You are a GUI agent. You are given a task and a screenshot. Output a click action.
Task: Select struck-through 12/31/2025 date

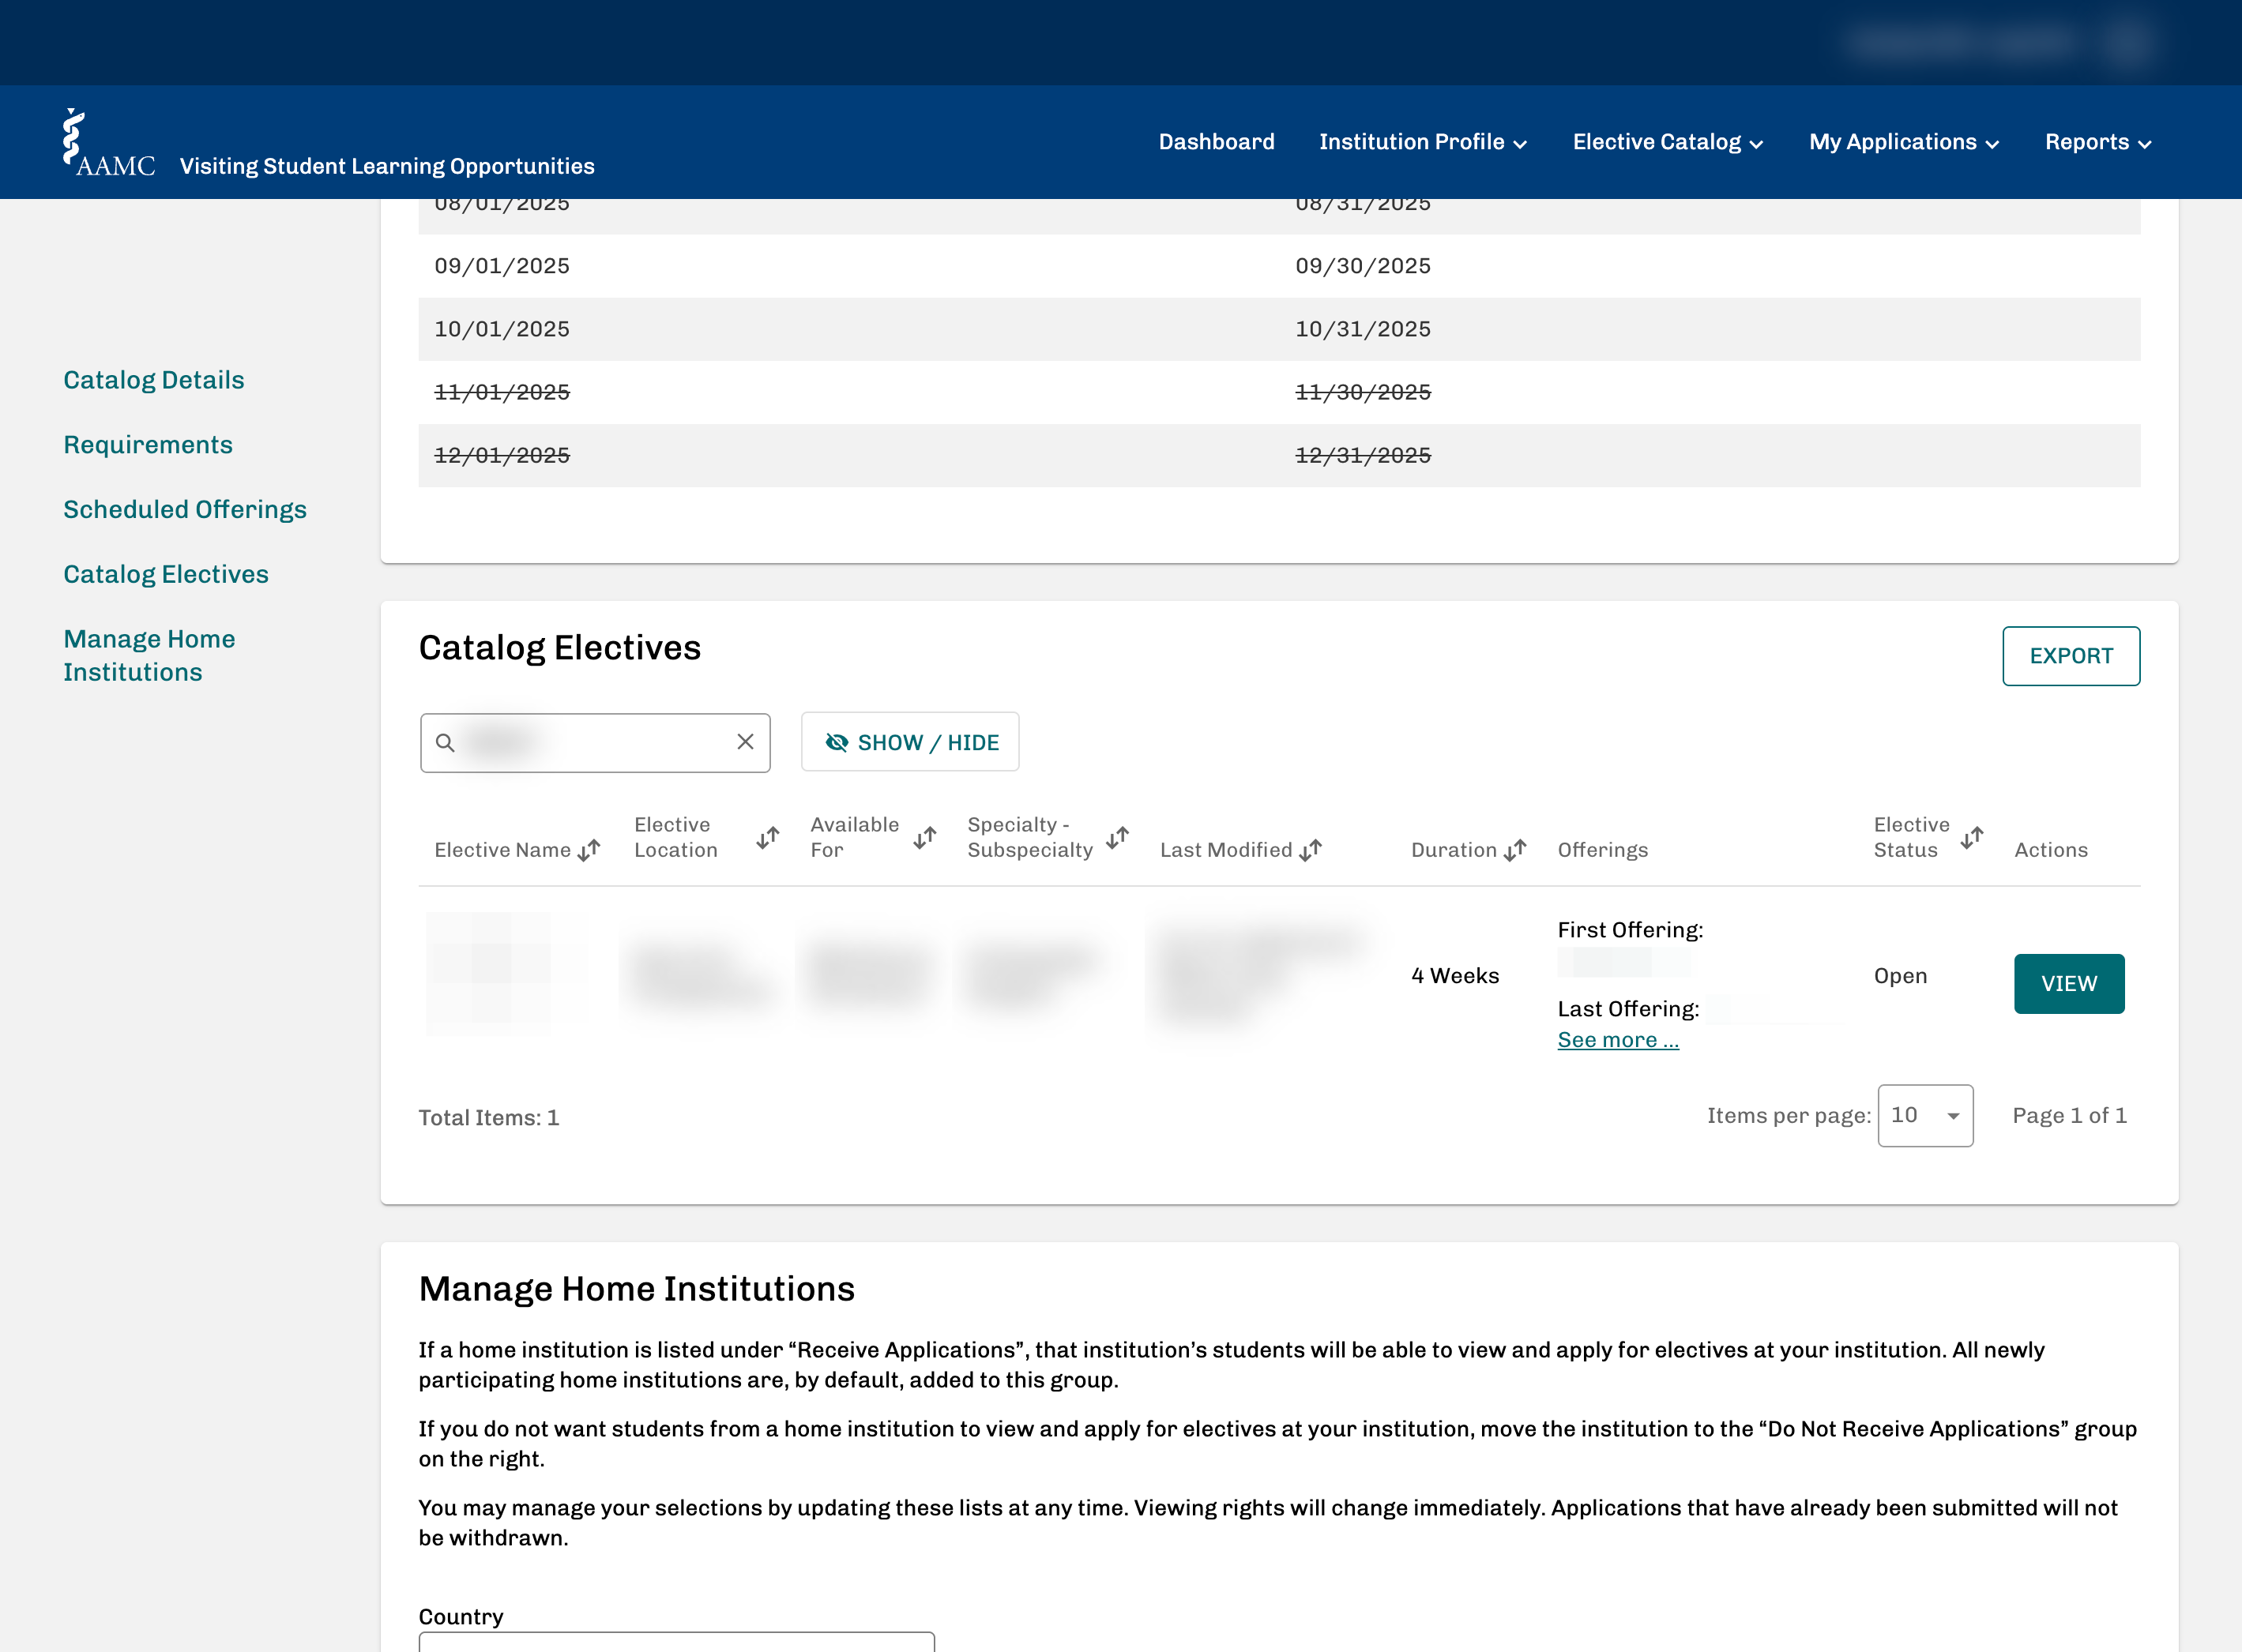coord(1363,455)
